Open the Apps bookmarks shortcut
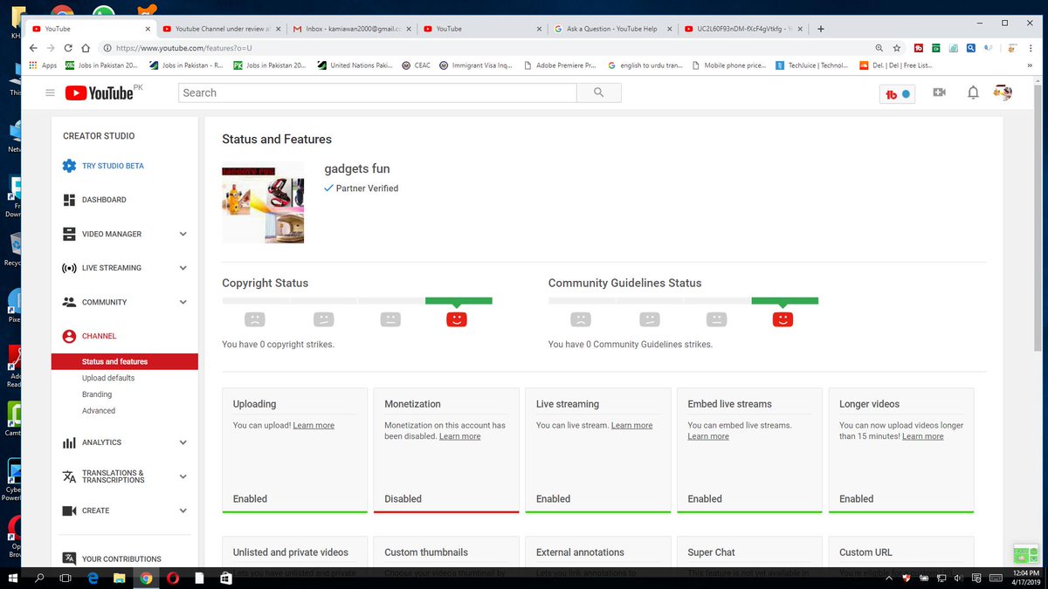Viewport: 1048px width, 589px height. 43,65
